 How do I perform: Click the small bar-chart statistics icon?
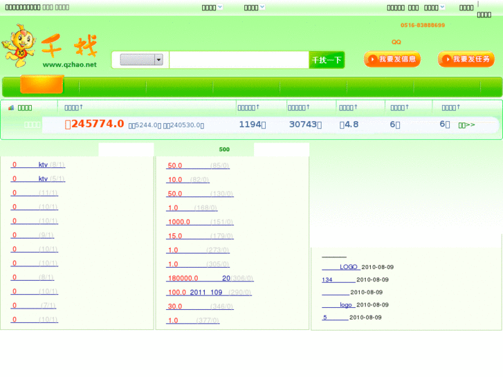11,107
